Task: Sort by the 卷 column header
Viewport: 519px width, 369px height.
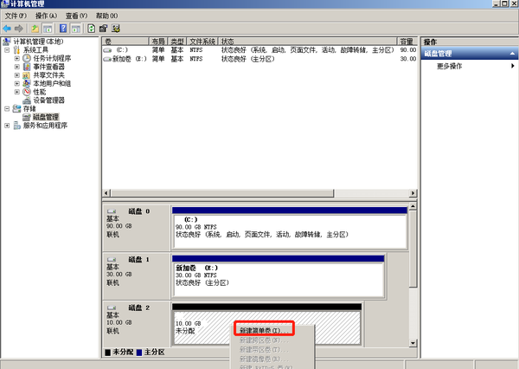Action: pos(125,42)
